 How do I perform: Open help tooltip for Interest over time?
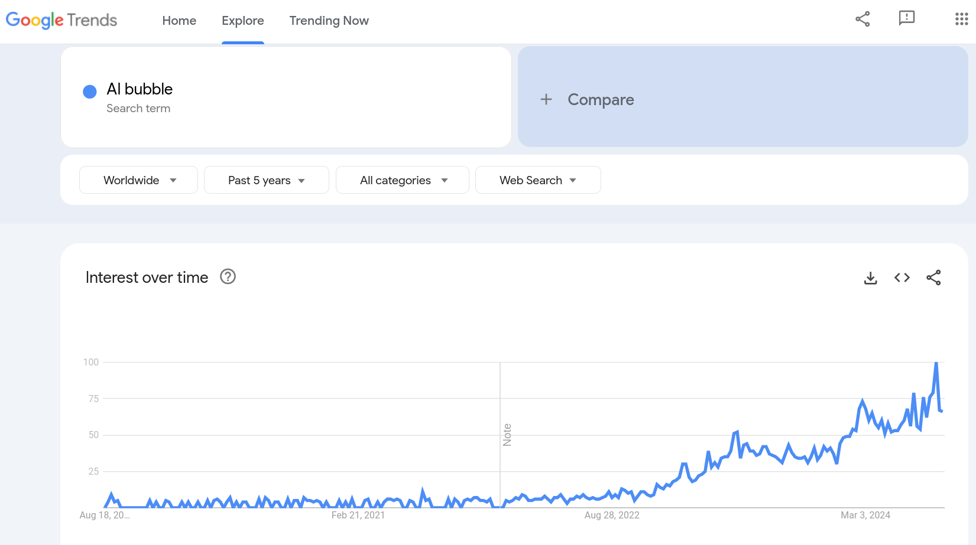click(228, 276)
